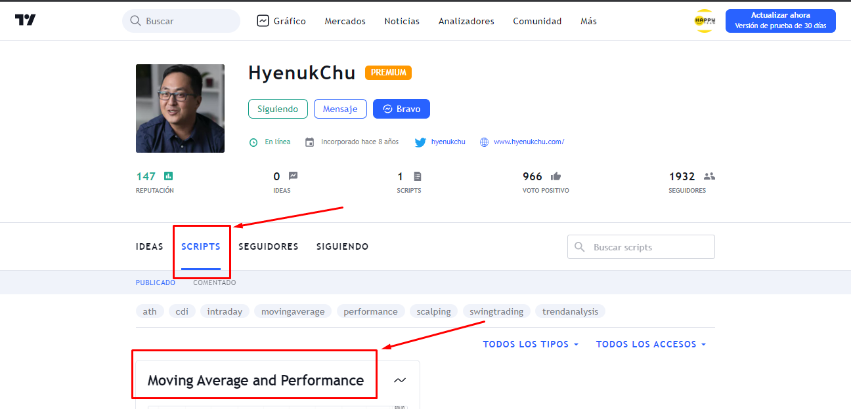This screenshot has height=409, width=851.
Task: Click the TradingView logo
Action: (26, 20)
